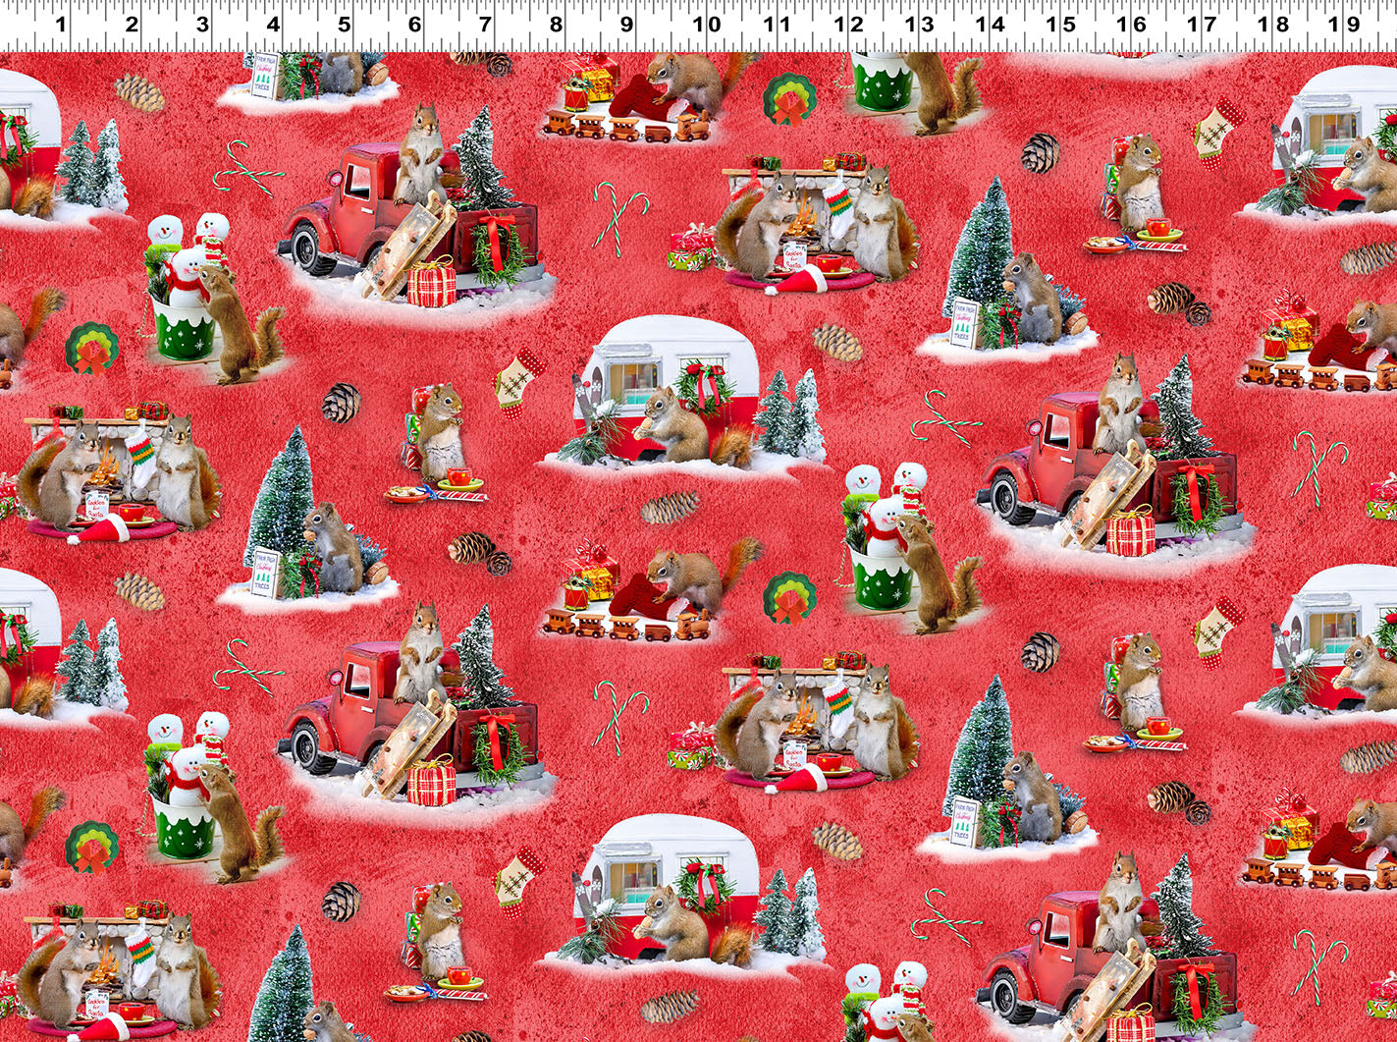Screen dimensions: 1397x1042
Task: Click the 7 inch ruler label
Action: coord(485,24)
